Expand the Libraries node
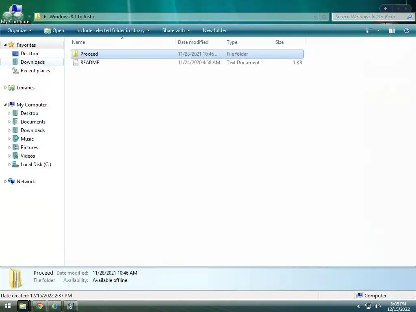The height and width of the screenshot is (312, 416). (x=5, y=88)
